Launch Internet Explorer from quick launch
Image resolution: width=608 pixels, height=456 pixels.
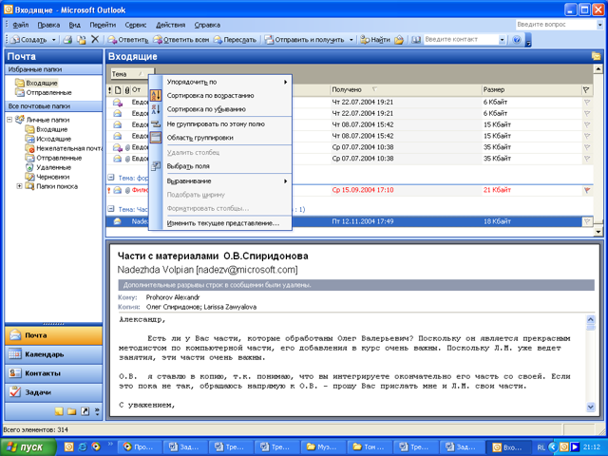coord(83,446)
